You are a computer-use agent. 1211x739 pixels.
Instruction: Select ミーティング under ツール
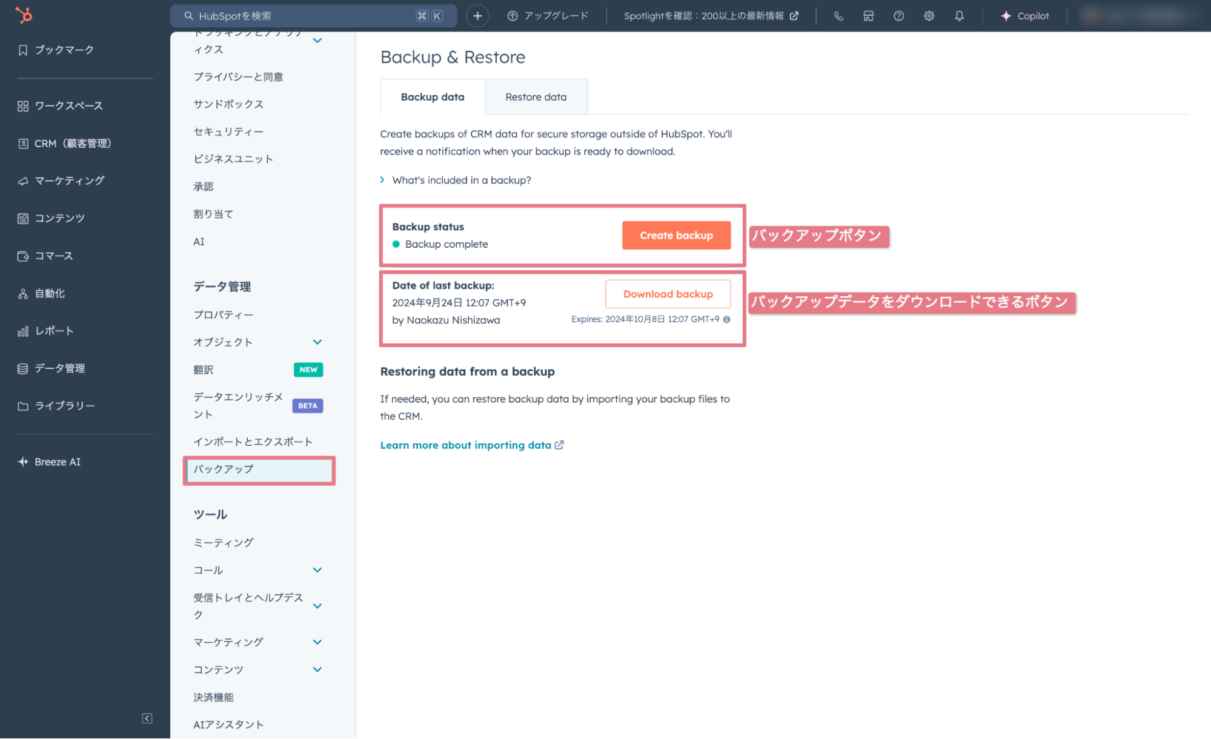coord(224,543)
